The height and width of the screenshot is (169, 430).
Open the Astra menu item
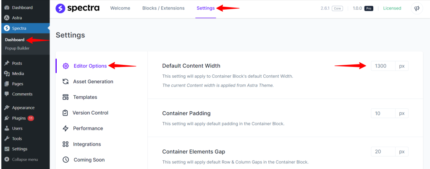click(18, 18)
